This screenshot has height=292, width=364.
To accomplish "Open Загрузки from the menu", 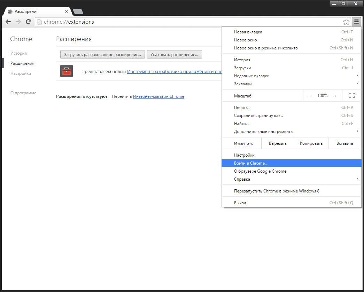I will point(292,68).
